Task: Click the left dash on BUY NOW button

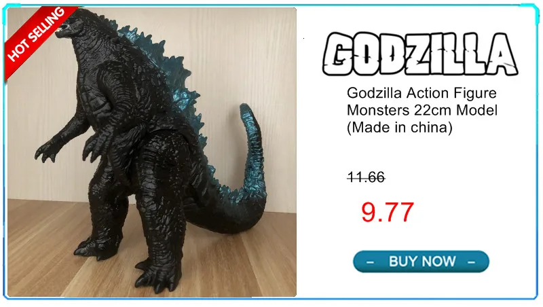Action: pyautogui.click(x=370, y=262)
